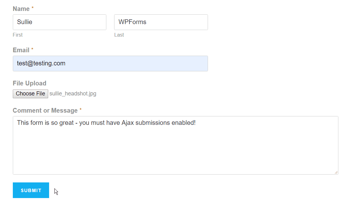The width and height of the screenshot is (349, 204).
Task: Select the Email field showing test@testing.com
Action: [x=110, y=64]
